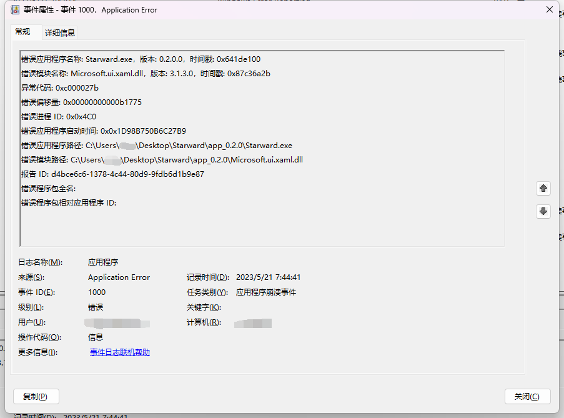
Task: Open the 事件日志联机帮助 link
Action: [x=119, y=352]
